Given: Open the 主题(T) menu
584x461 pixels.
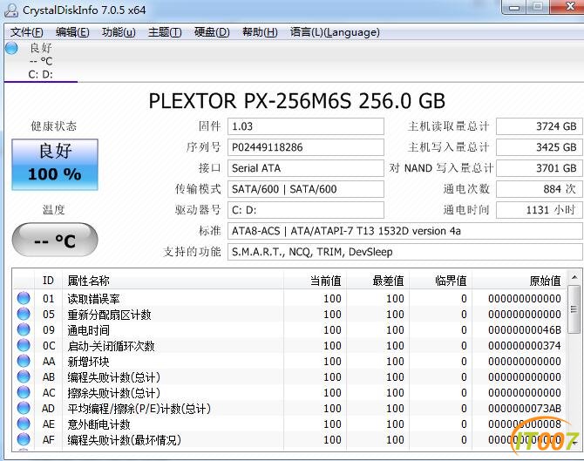Looking at the screenshot, I should [x=165, y=32].
